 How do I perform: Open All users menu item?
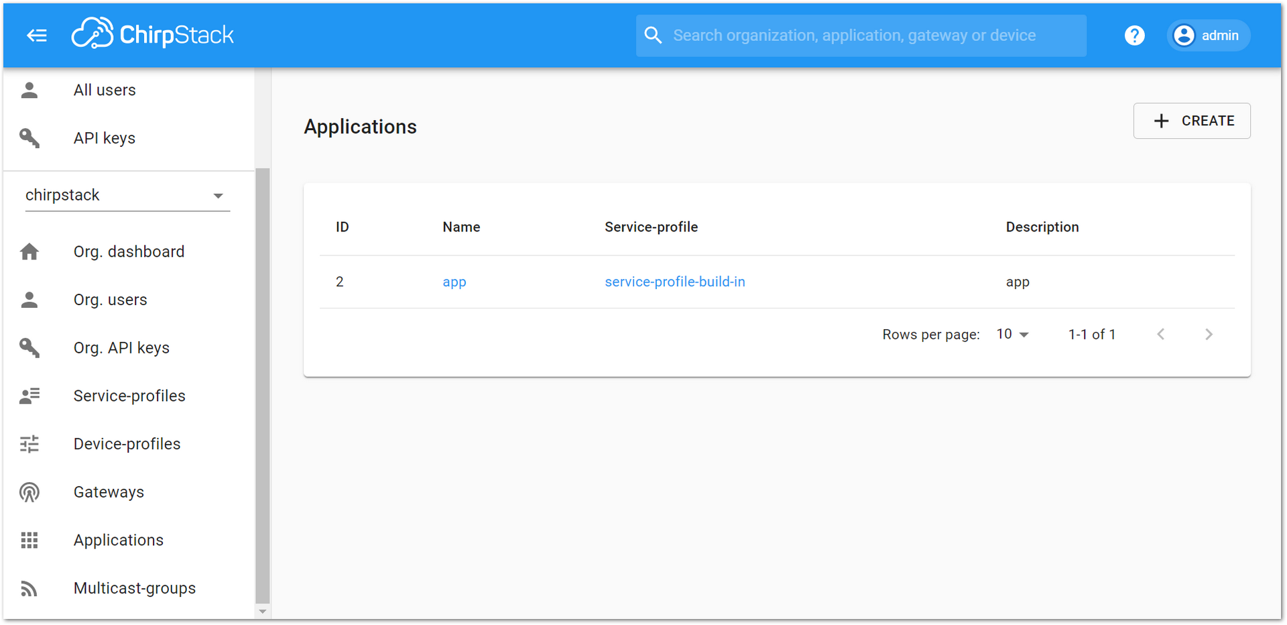[x=129, y=90]
